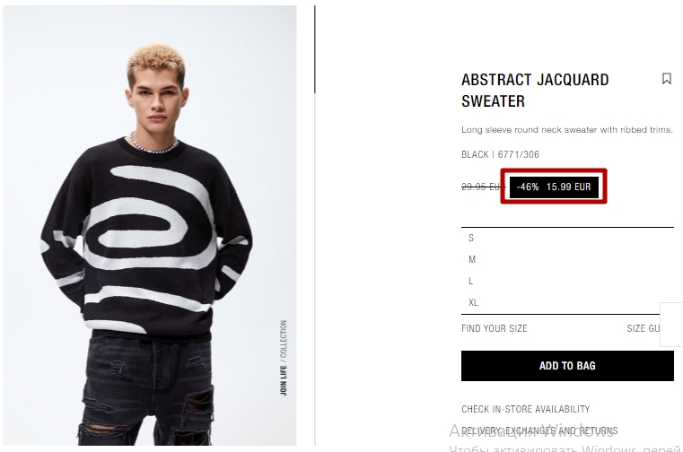
Task: Open the white floating tab at right edge
Action: coord(671,325)
